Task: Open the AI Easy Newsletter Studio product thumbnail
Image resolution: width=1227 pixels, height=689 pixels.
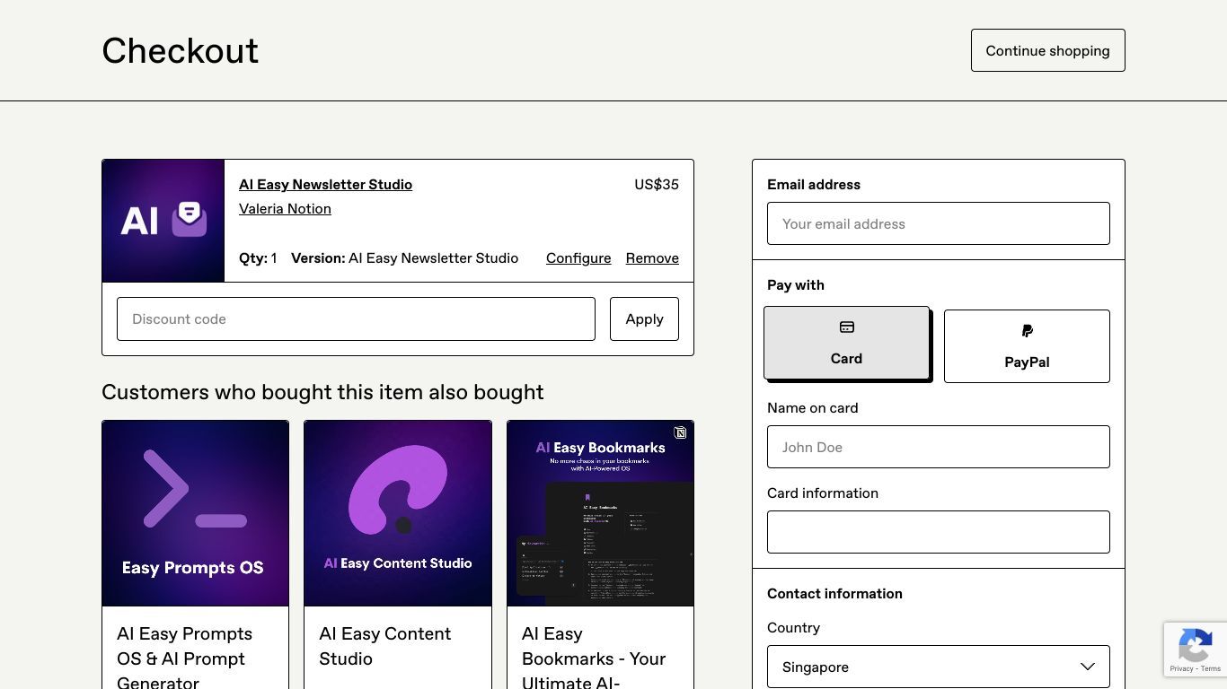Action: [x=163, y=221]
